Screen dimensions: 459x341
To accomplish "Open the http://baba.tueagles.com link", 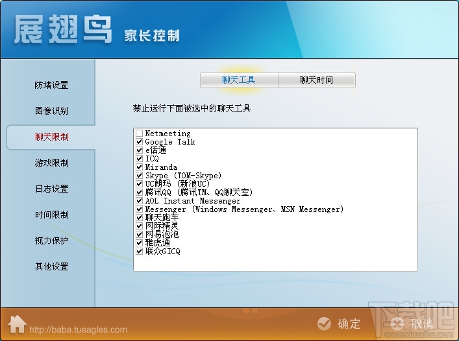I will click(78, 329).
